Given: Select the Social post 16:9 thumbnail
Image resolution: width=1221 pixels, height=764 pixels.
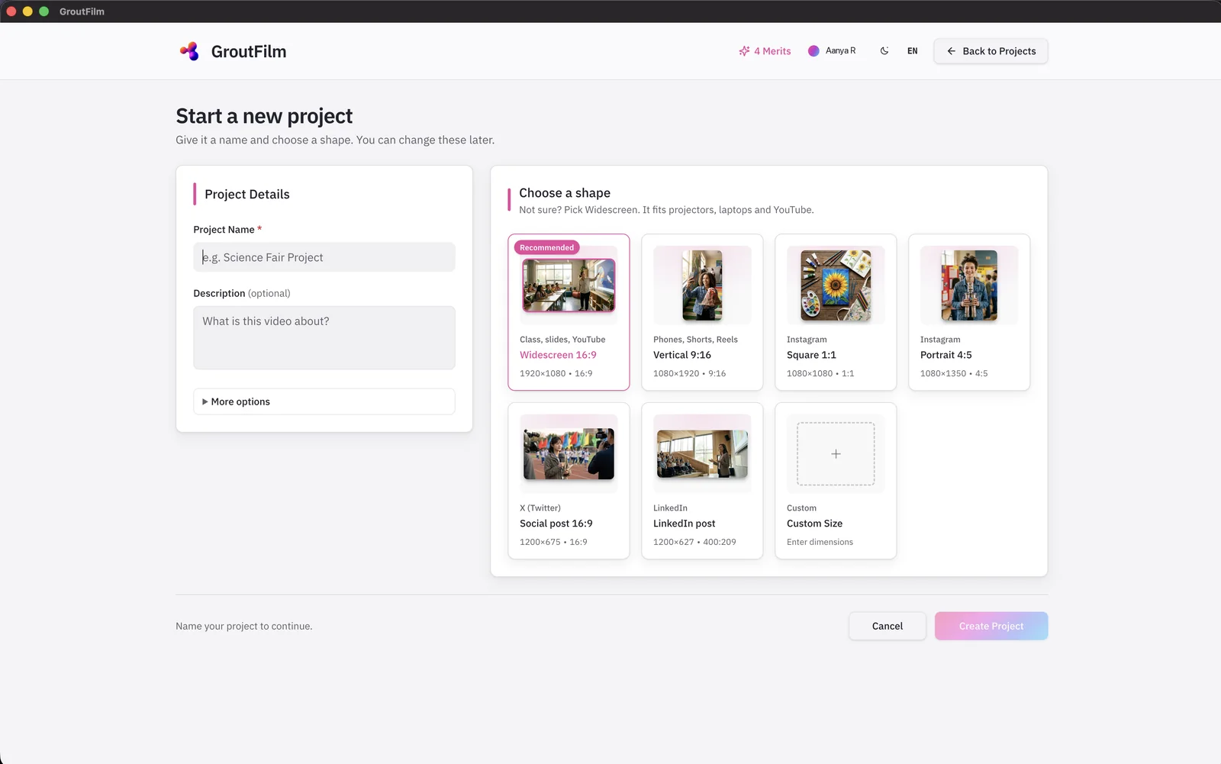Looking at the screenshot, I should point(569,454).
